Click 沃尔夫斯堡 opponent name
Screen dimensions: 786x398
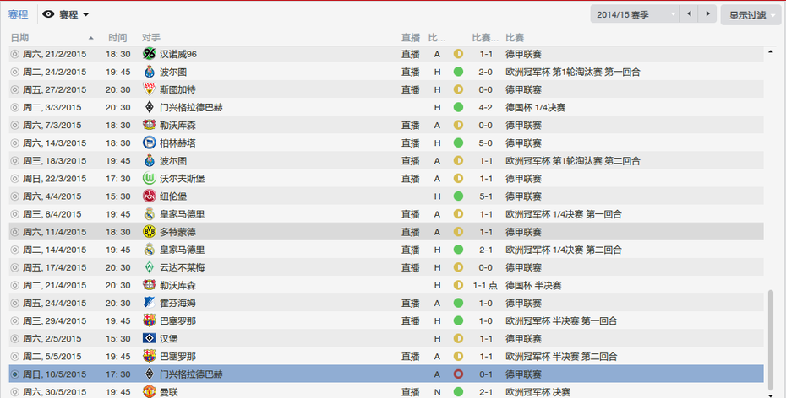183,179
